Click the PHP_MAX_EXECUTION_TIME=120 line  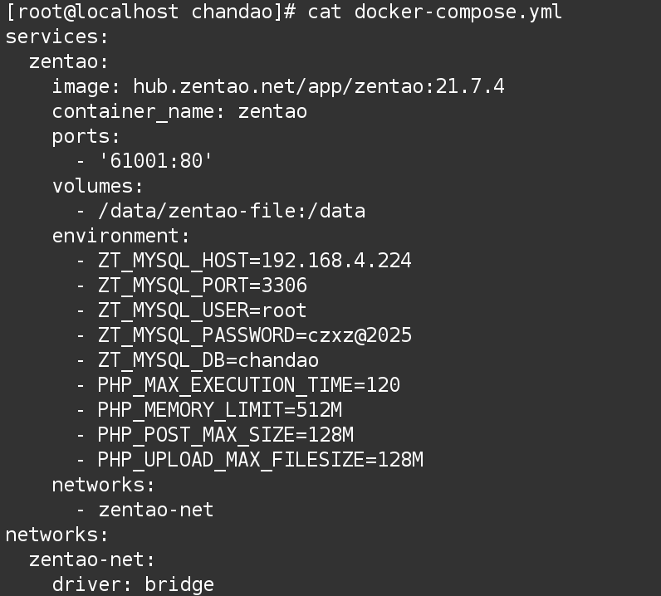point(249,385)
